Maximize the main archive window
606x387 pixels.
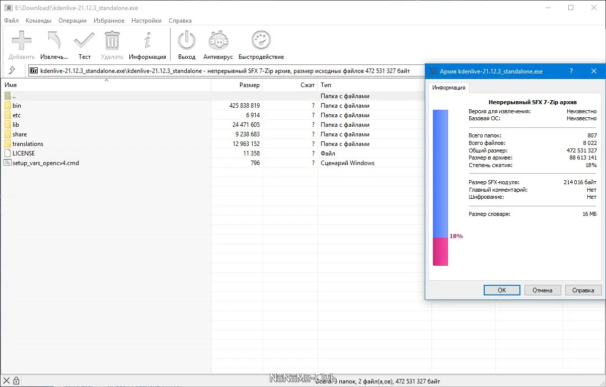[x=571, y=8]
